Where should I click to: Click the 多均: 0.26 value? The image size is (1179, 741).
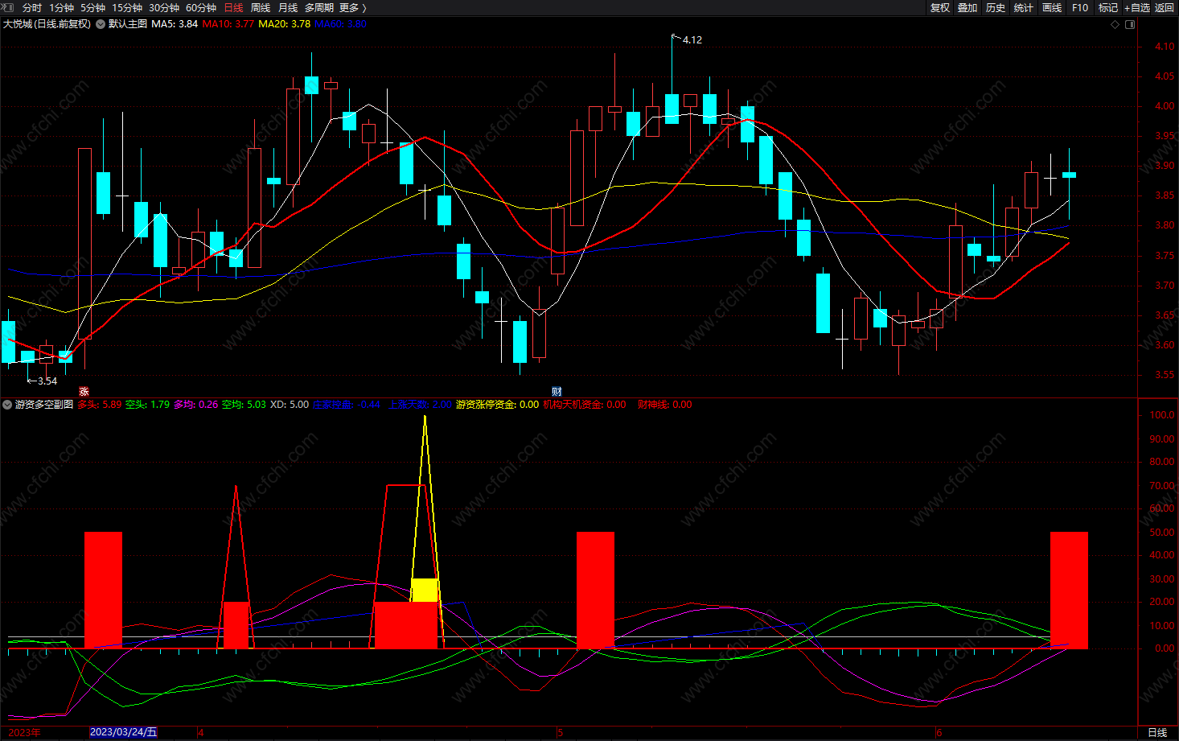point(196,405)
